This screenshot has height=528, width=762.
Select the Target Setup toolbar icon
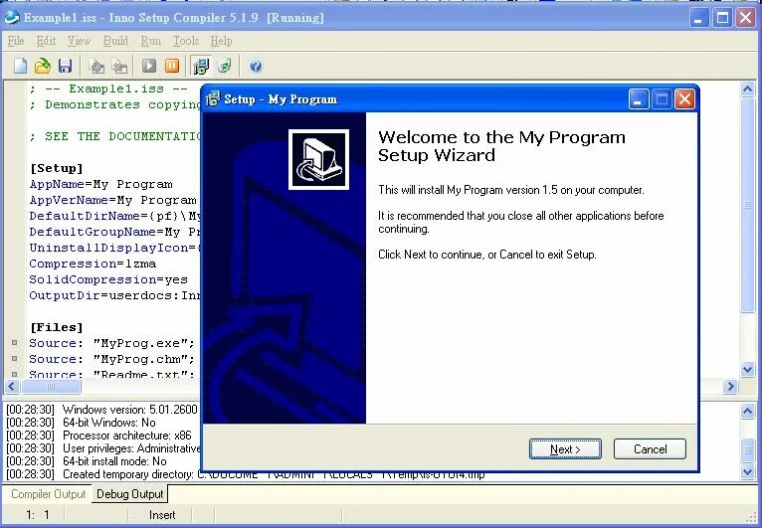201,66
